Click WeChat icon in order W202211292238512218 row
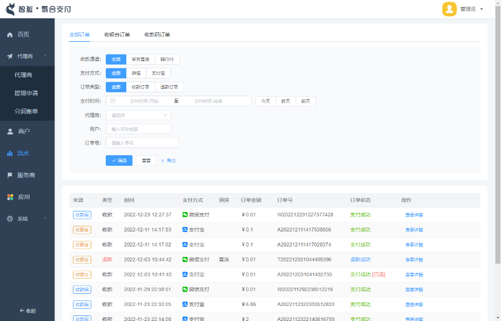 pos(185,289)
